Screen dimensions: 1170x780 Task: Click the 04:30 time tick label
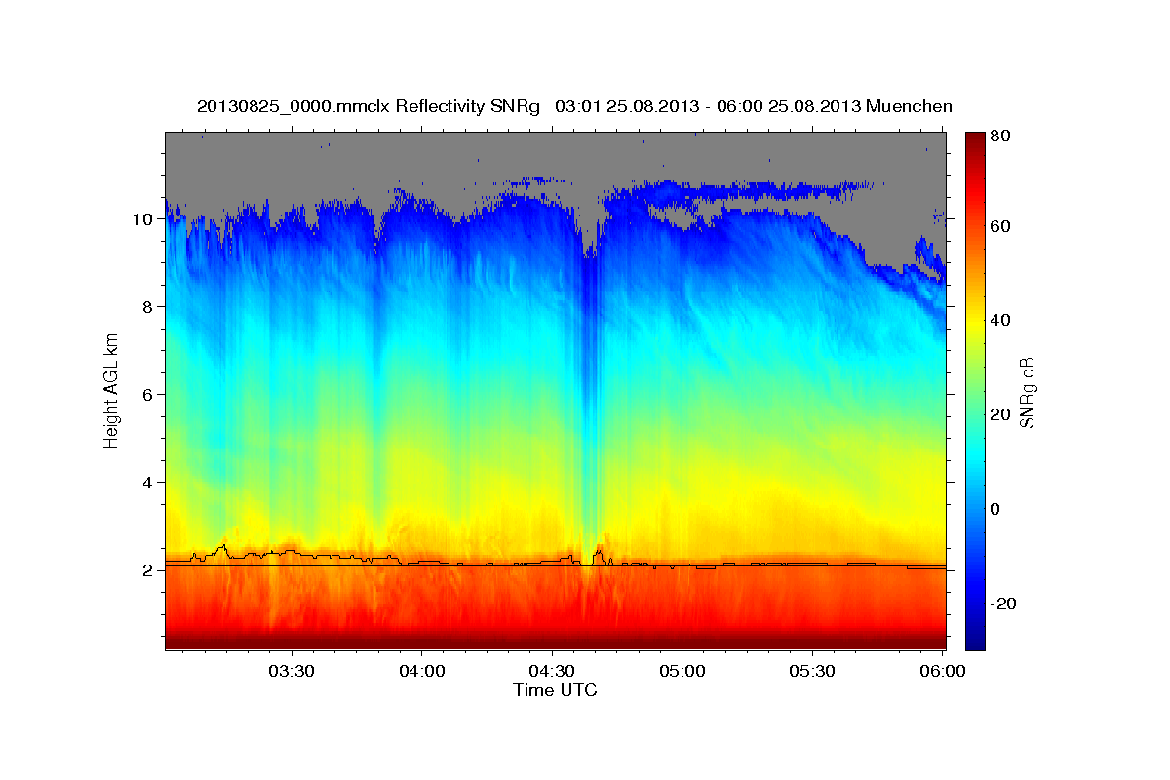click(552, 672)
